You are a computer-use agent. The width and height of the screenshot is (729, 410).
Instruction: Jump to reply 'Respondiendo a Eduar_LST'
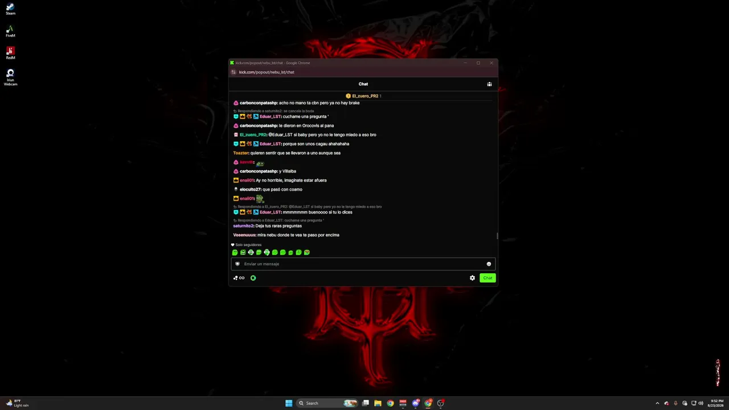pyautogui.click(x=279, y=220)
